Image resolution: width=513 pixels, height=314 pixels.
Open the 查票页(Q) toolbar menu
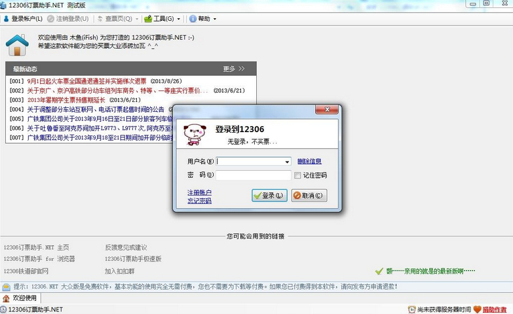[115, 19]
